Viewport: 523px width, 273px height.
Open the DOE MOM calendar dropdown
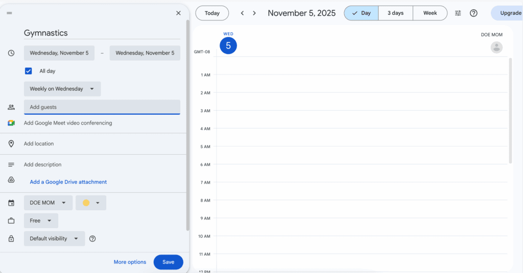pyautogui.click(x=48, y=203)
